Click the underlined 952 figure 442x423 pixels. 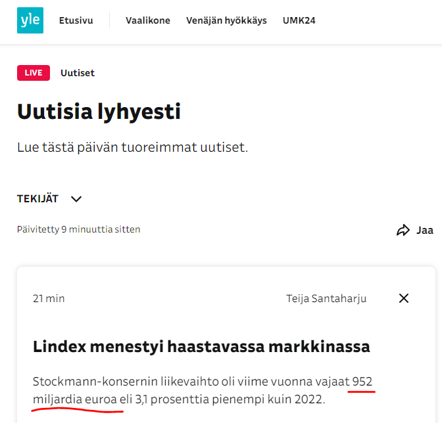pyautogui.click(x=362, y=382)
